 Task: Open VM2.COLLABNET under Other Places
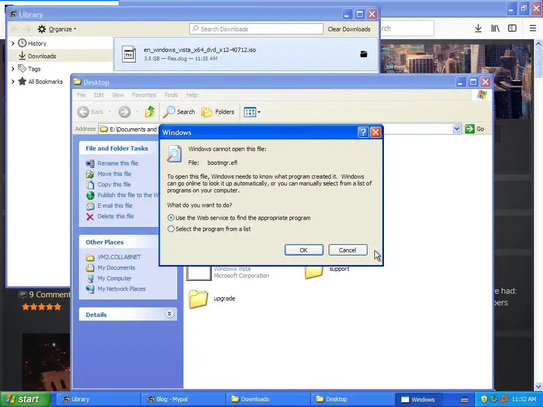119,257
